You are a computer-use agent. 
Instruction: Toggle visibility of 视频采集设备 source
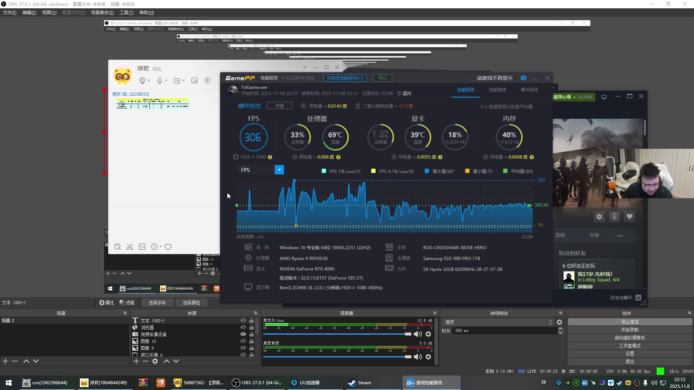point(243,334)
